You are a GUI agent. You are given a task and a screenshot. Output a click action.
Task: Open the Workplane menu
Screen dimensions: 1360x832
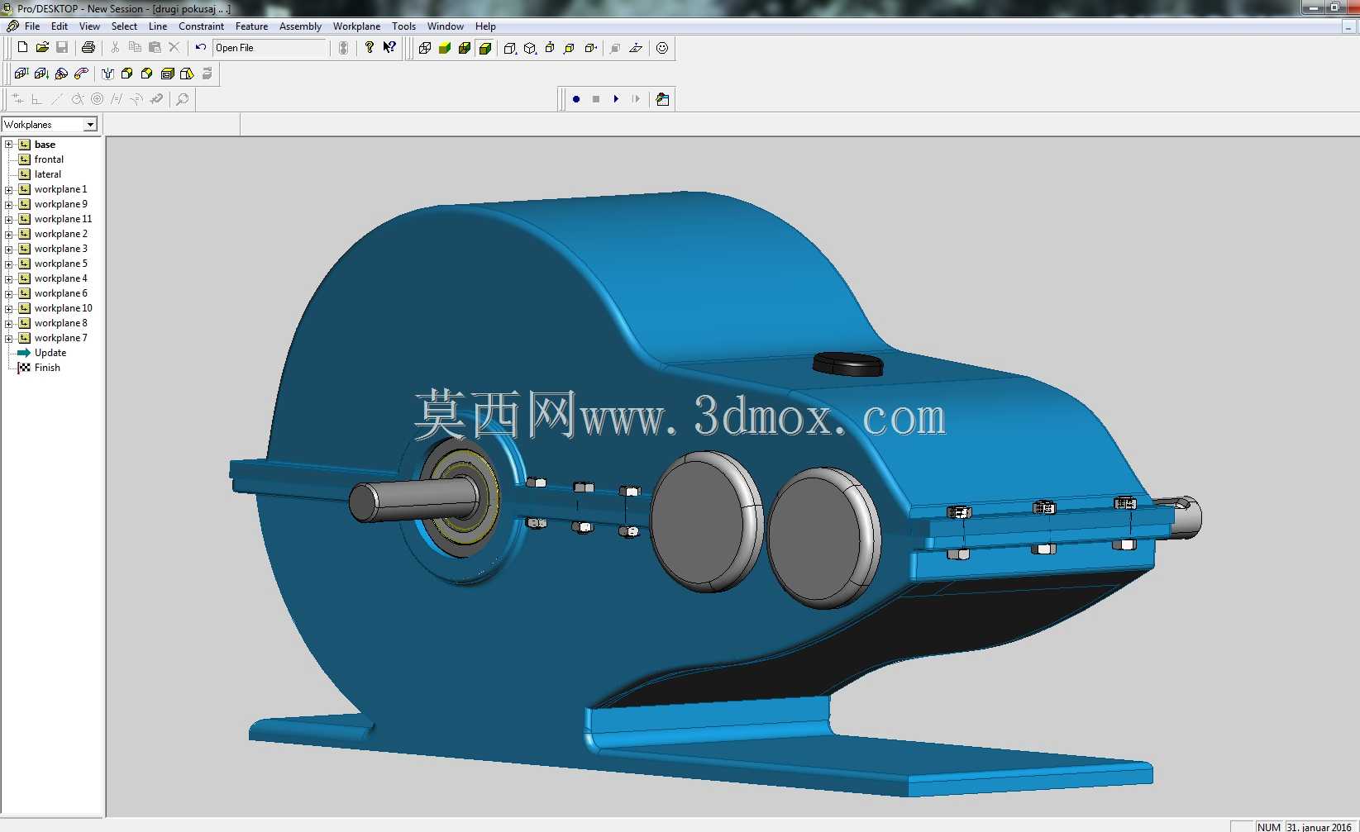356,26
